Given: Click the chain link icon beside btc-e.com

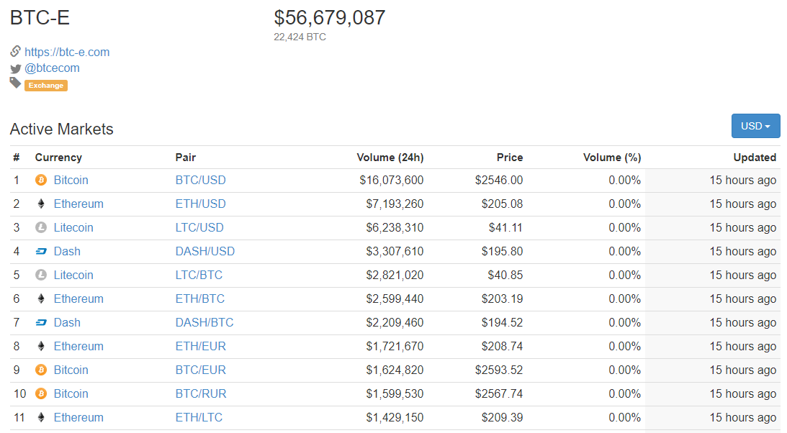Looking at the screenshot, I should [x=16, y=51].
